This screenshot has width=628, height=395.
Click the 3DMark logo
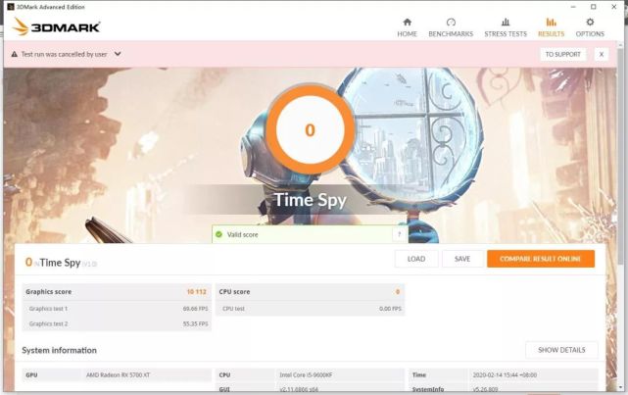(57, 26)
